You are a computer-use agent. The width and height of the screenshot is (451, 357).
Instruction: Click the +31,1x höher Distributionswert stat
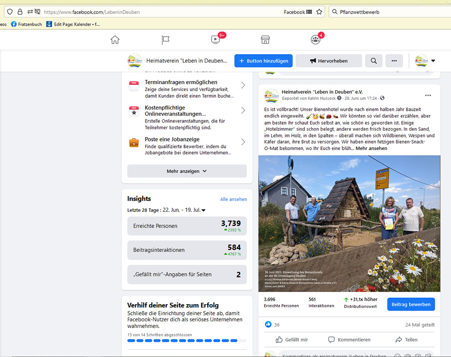[x=360, y=302]
